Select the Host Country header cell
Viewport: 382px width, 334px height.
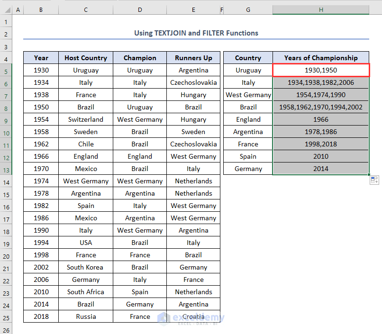(86, 58)
